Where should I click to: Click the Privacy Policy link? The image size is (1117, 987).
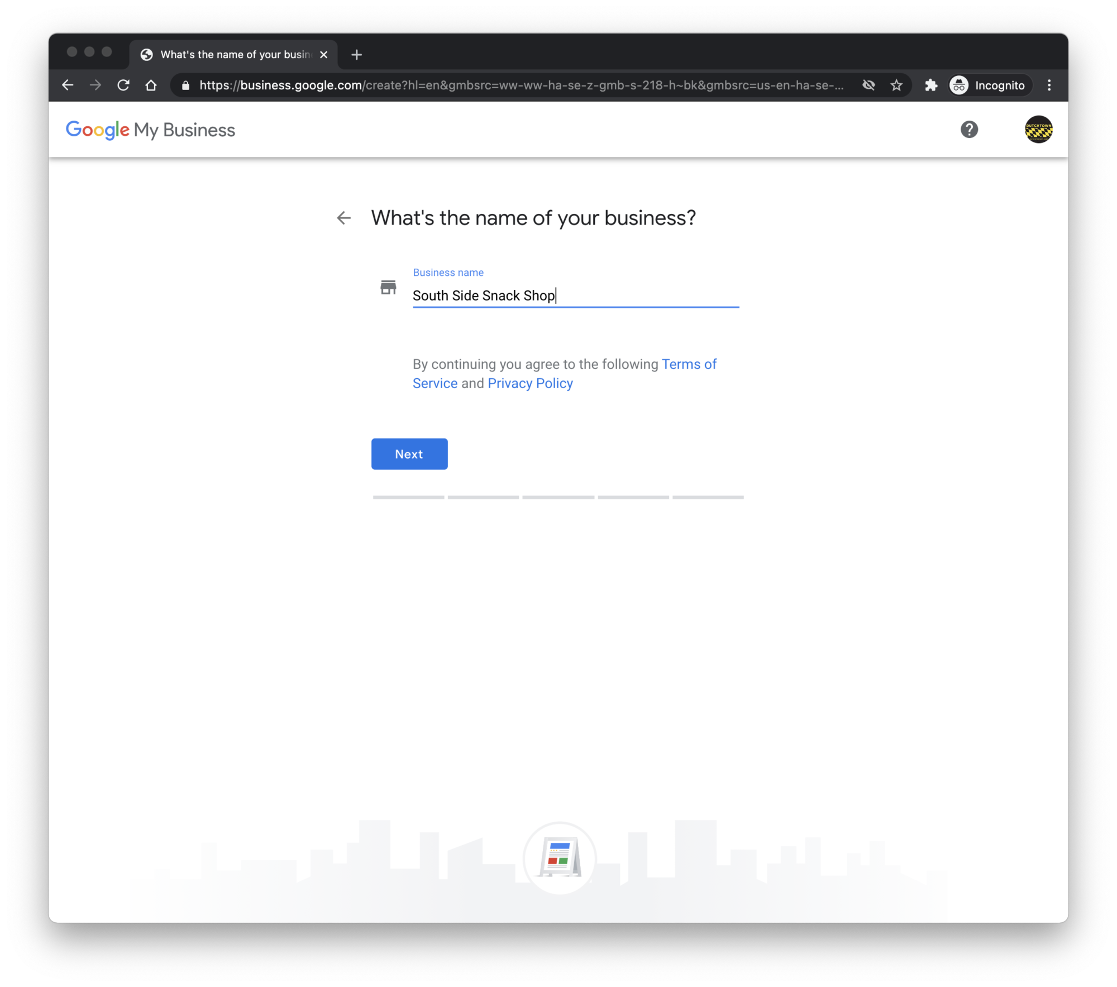[531, 383]
